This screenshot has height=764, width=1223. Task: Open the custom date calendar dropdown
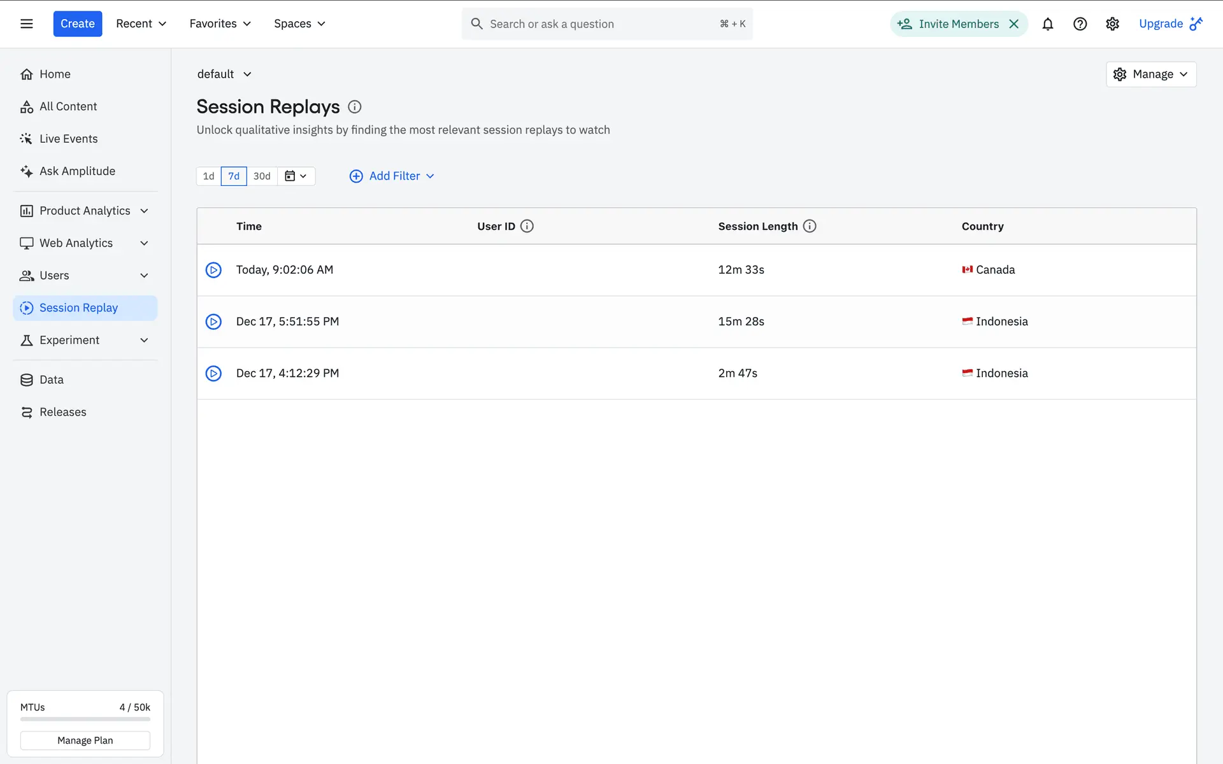(296, 176)
